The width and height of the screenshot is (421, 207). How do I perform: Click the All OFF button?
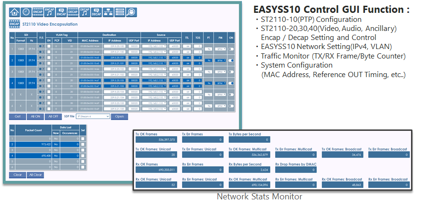click(x=53, y=117)
